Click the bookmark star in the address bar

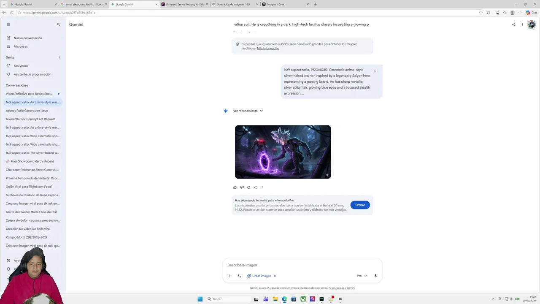click(x=481, y=13)
